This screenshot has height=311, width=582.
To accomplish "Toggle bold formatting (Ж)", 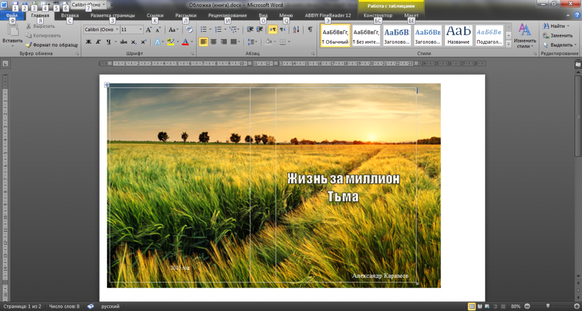I will [x=89, y=42].
